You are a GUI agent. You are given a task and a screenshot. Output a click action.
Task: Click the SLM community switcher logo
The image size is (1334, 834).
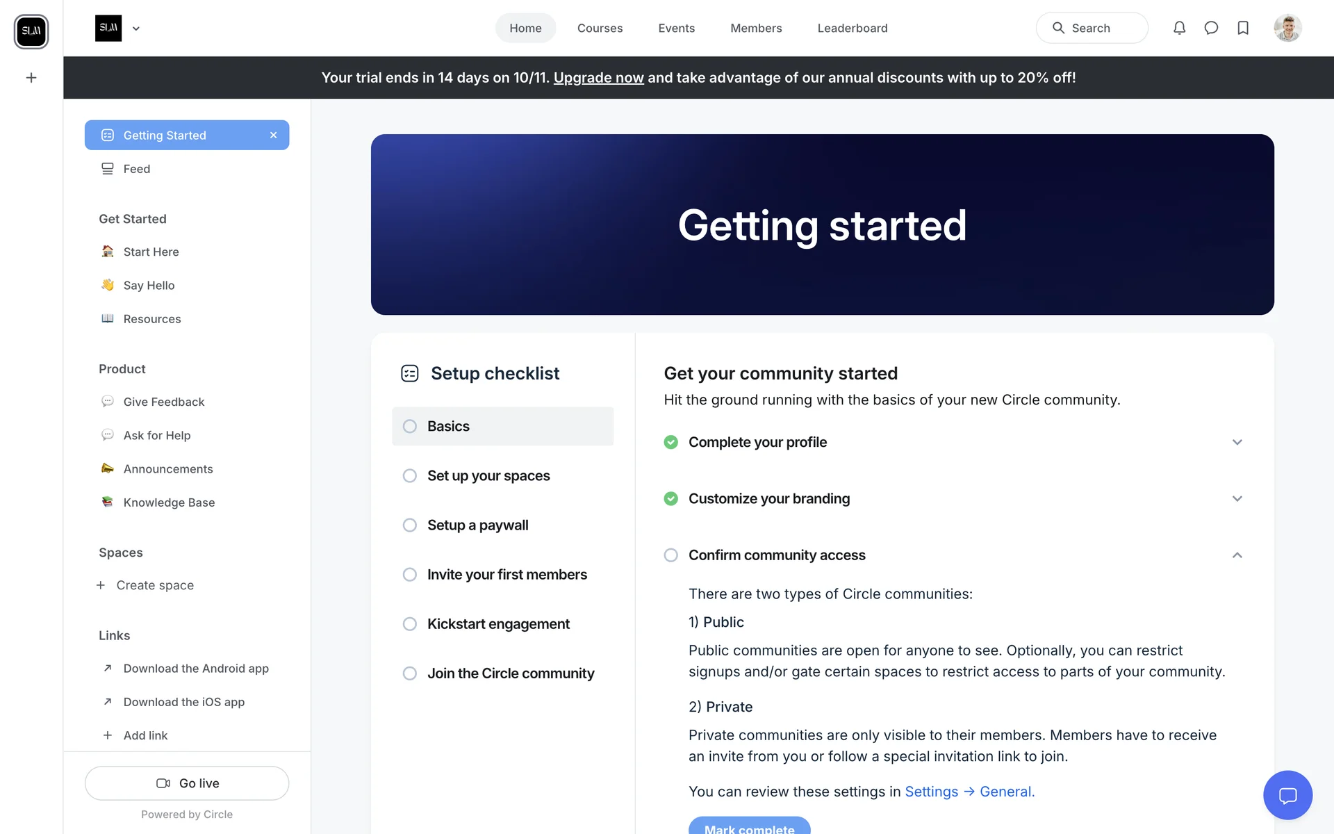pos(31,31)
